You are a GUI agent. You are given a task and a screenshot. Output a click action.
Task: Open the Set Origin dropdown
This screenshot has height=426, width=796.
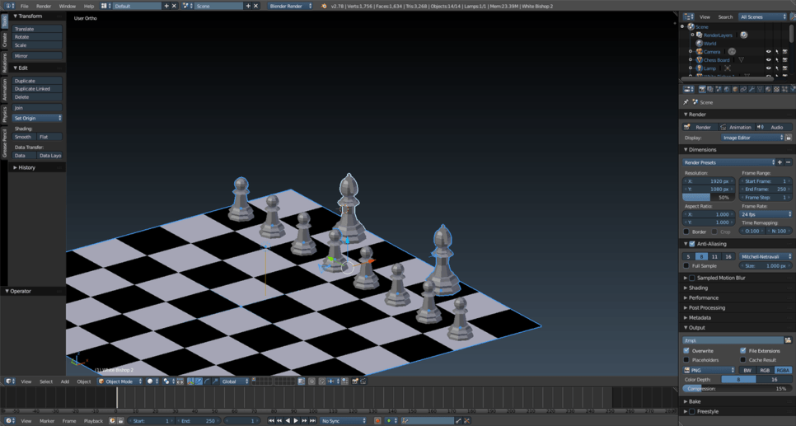tap(37, 119)
